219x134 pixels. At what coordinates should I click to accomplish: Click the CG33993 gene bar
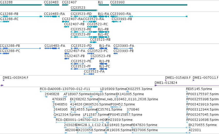click(x=148, y=5)
